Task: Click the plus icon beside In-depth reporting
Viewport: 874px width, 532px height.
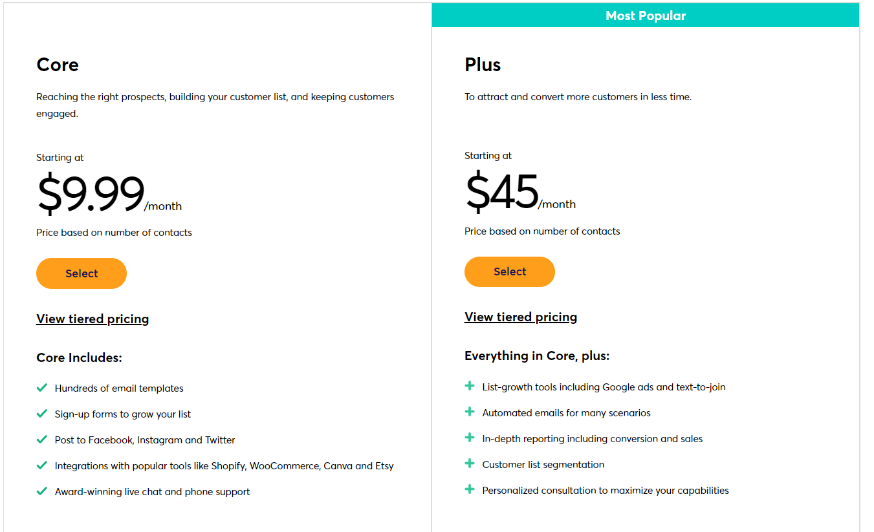Action: coord(470,438)
